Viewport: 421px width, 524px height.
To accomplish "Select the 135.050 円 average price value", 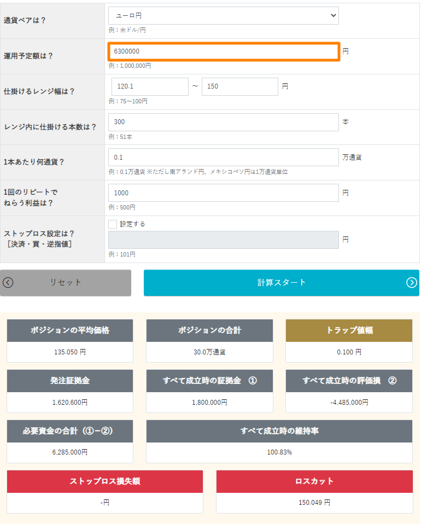I will coord(70,352).
